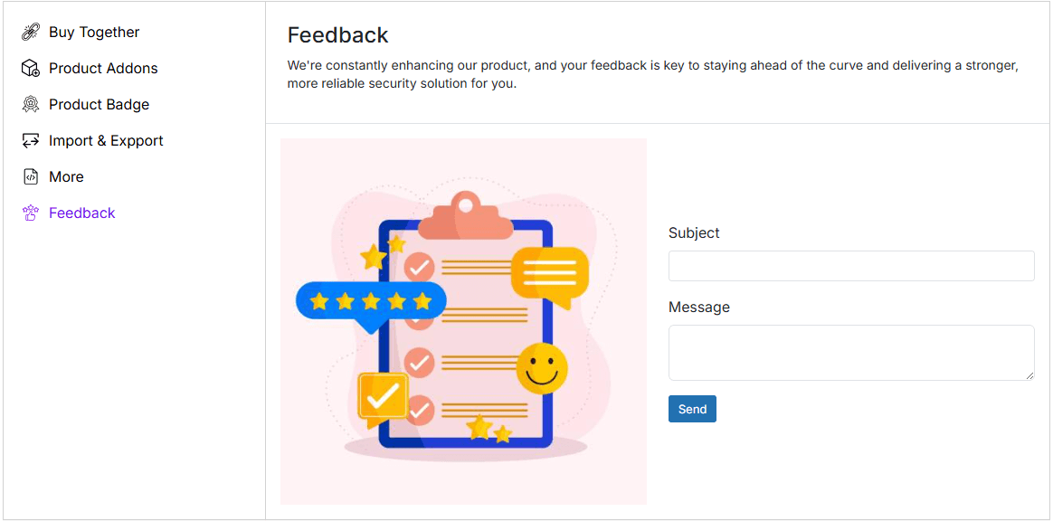Viewport: 1053px width, 521px height.
Task: Open the Import & Export settings
Action: 107,139
